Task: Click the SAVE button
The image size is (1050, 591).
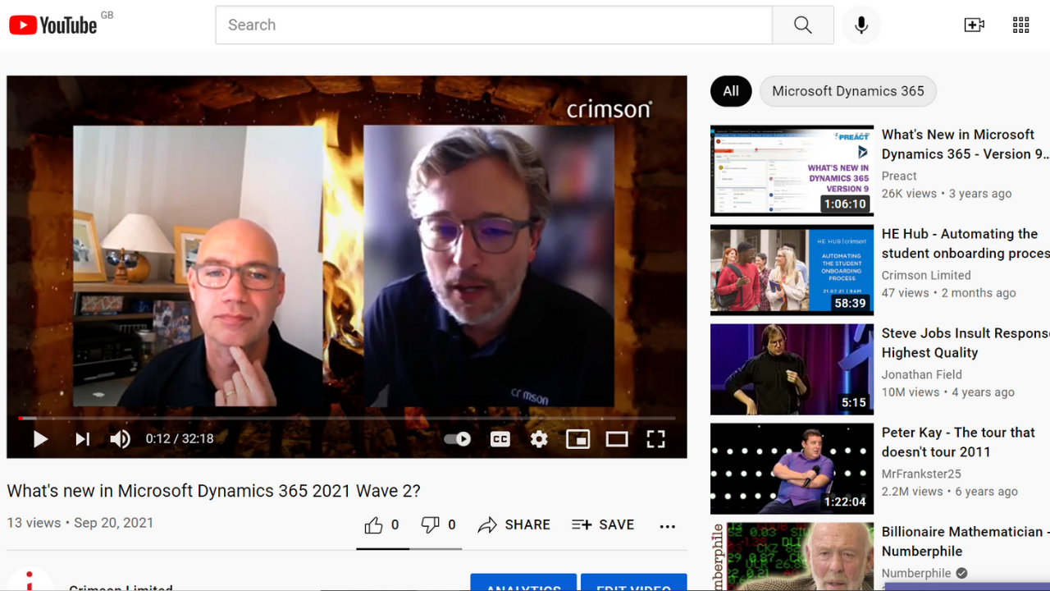Action: 603,525
